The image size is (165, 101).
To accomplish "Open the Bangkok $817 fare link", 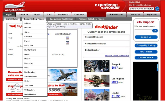I will 114,68.
